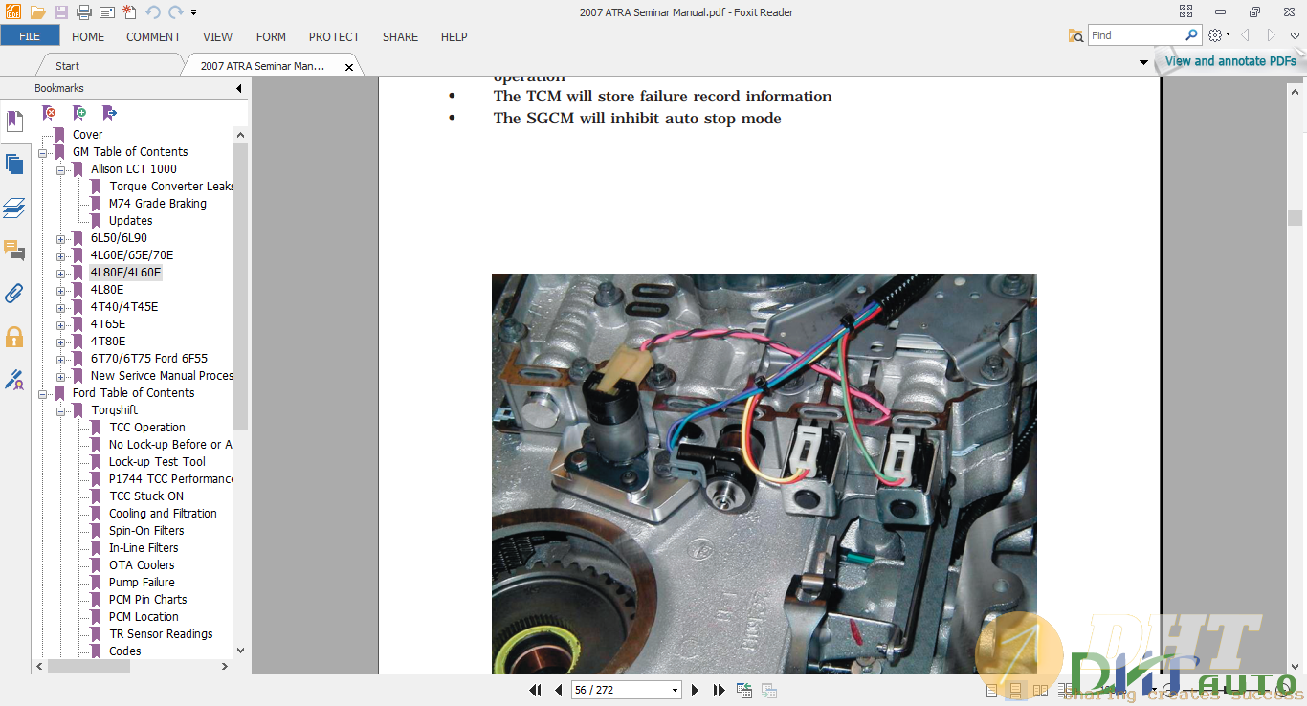Image resolution: width=1307 pixels, height=706 pixels.
Task: Go to the next page arrow
Action: 696,690
